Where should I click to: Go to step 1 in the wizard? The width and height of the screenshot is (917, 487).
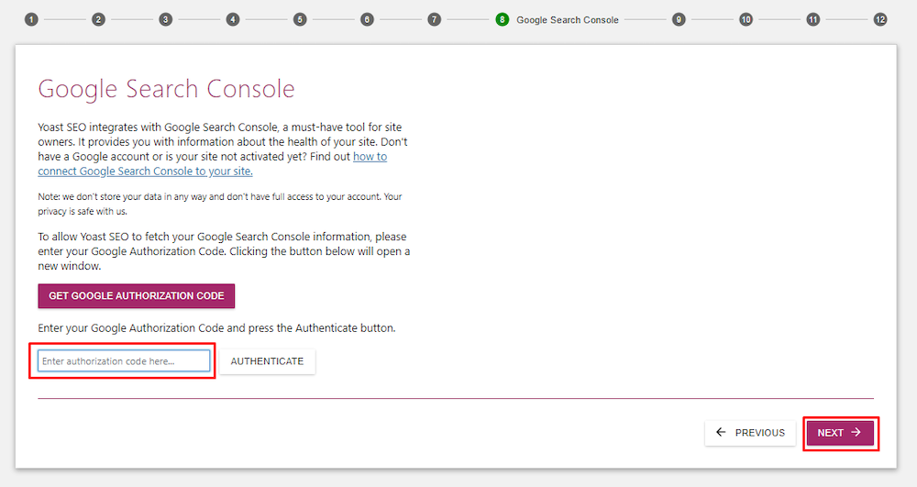[31, 19]
